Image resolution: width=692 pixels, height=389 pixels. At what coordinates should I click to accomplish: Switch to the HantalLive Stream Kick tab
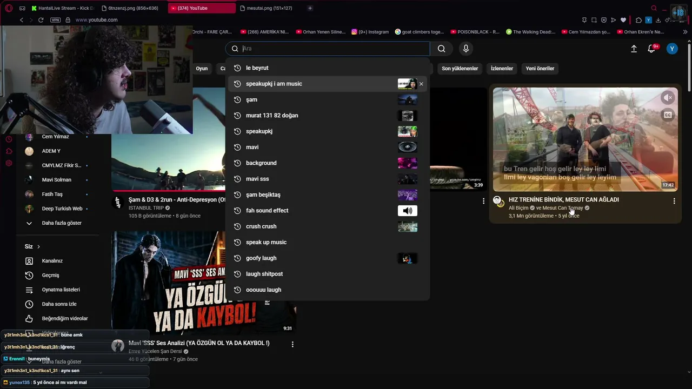pyautogui.click(x=62, y=8)
